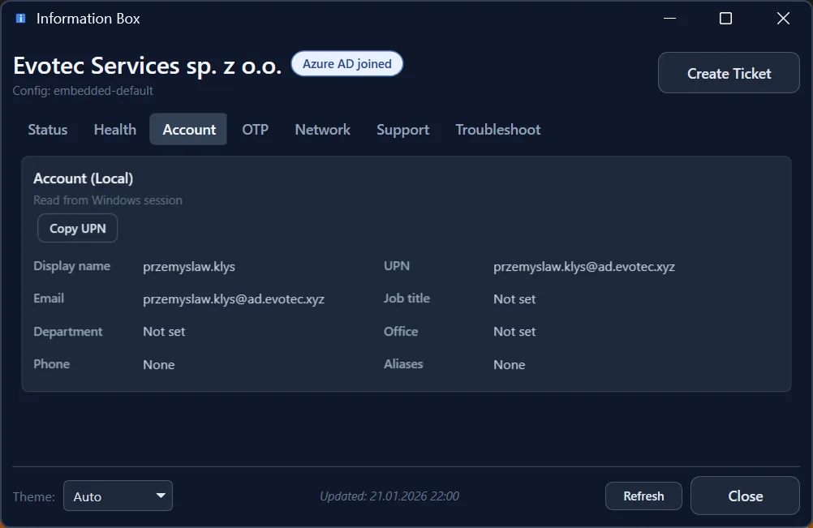Click the Refresh button
Image resolution: width=813 pixels, height=528 pixels.
643,496
